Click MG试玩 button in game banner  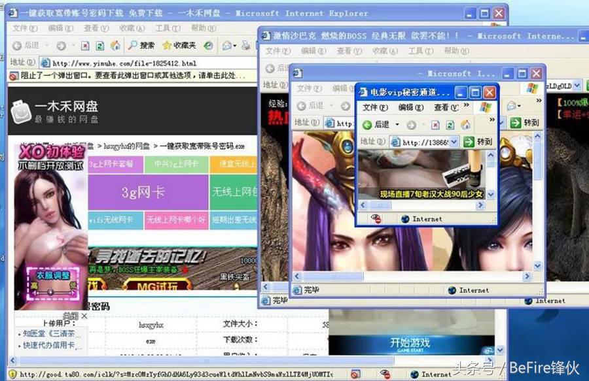coord(157,286)
